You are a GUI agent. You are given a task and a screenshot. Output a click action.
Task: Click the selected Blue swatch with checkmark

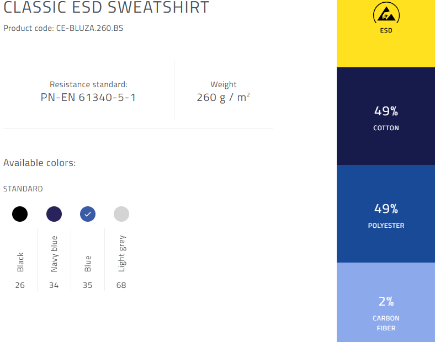[88, 214]
